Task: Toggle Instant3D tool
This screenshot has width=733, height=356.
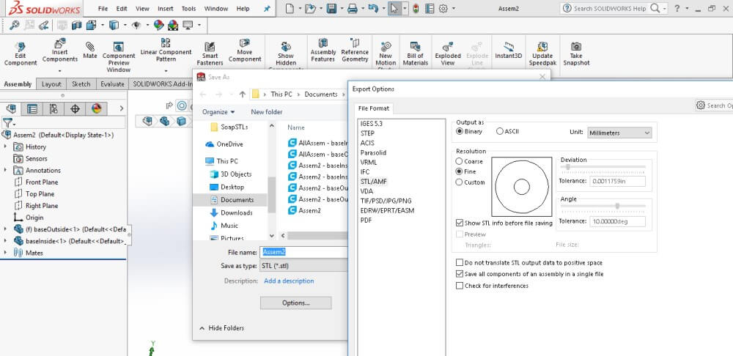Action: point(508,51)
